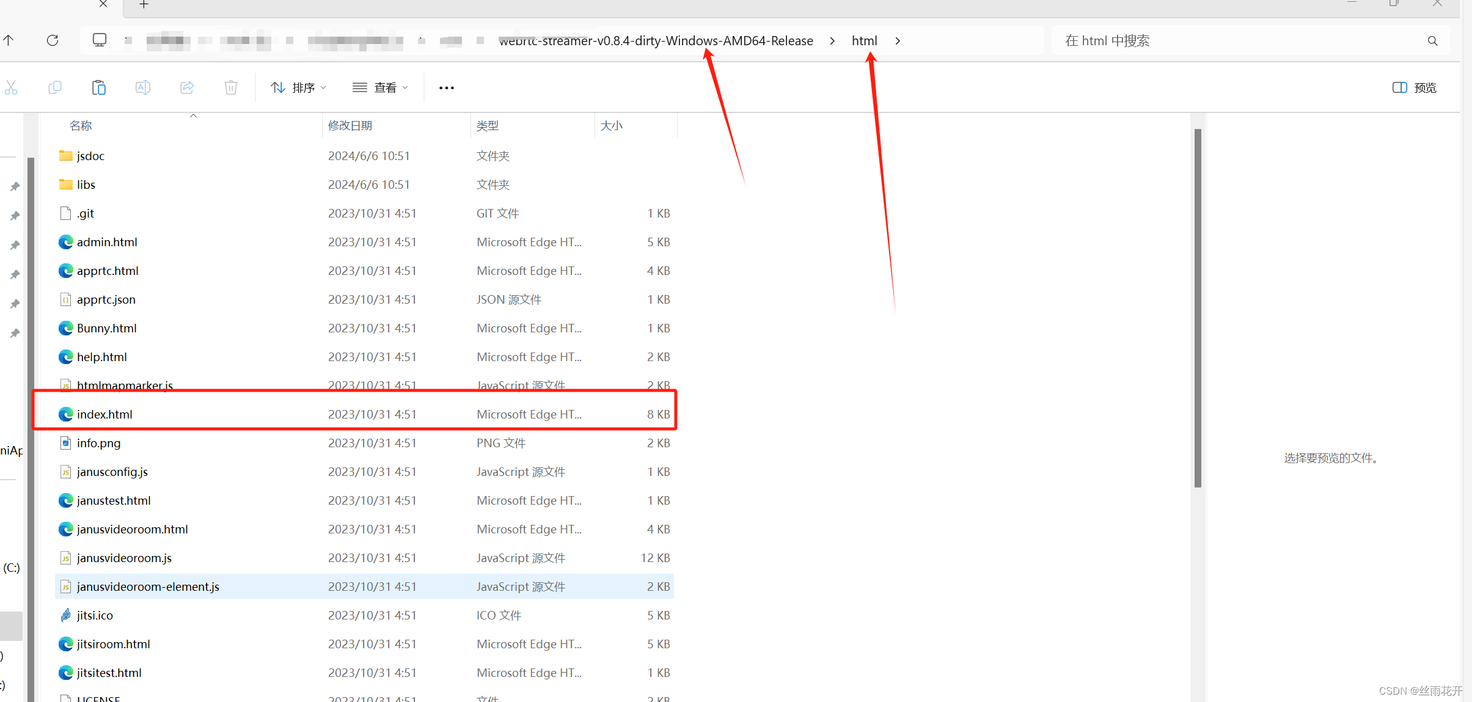Click html segment in address breadcrumb

point(864,41)
